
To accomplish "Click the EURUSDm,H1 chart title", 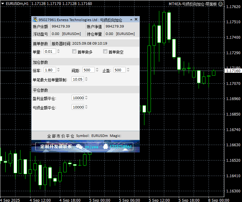I will click(x=17, y=4).
